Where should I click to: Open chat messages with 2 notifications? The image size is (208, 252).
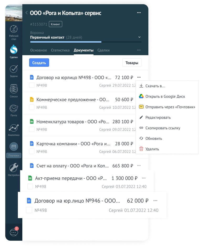(14, 232)
